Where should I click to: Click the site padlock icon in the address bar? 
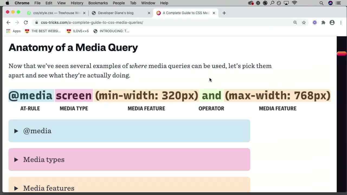[x=37, y=22]
